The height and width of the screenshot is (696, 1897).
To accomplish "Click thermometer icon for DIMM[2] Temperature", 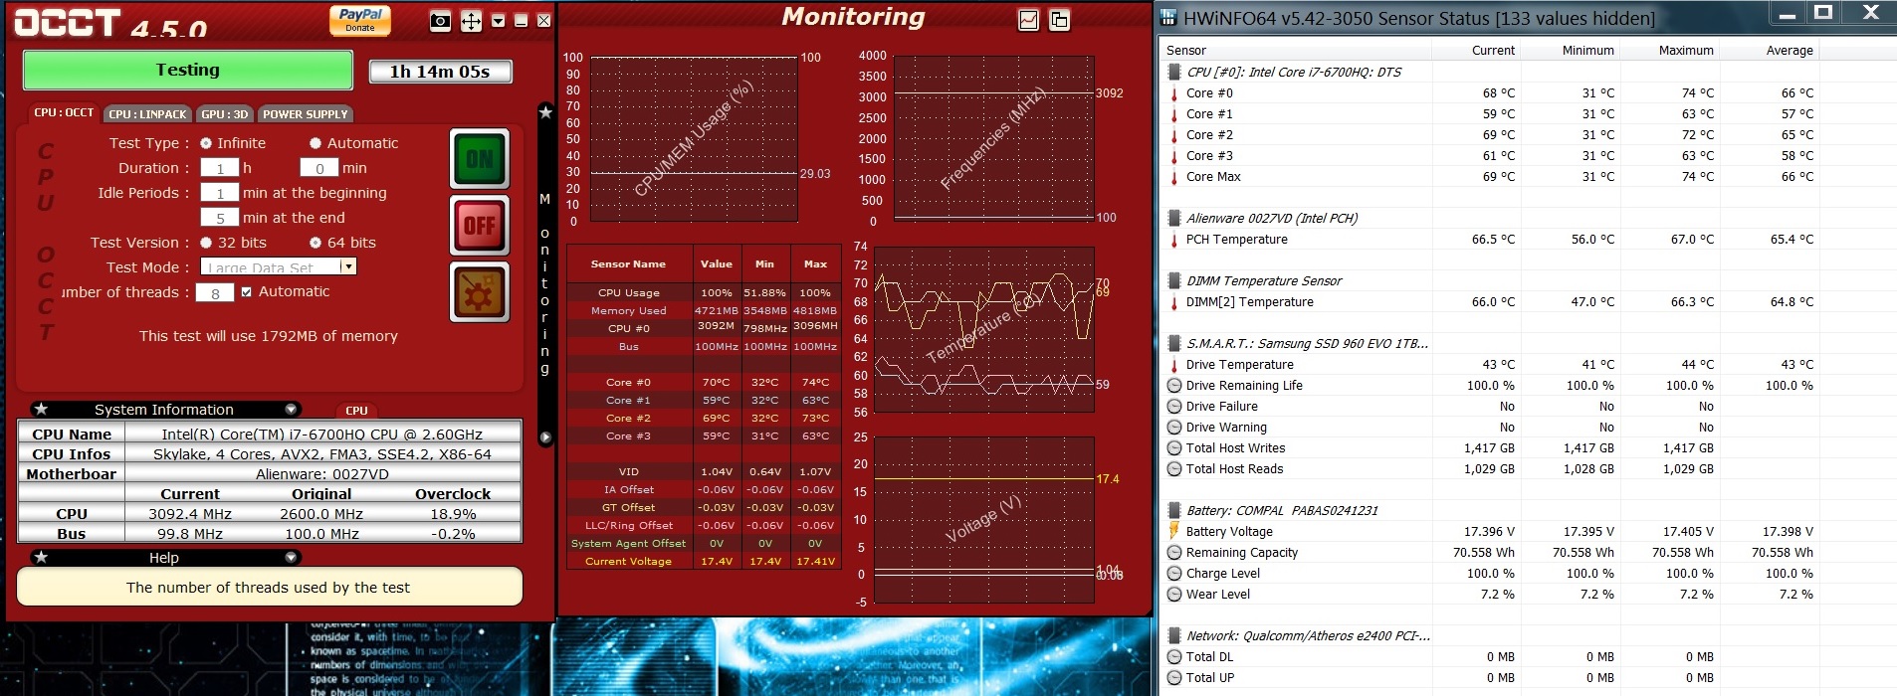I will [x=1174, y=302].
